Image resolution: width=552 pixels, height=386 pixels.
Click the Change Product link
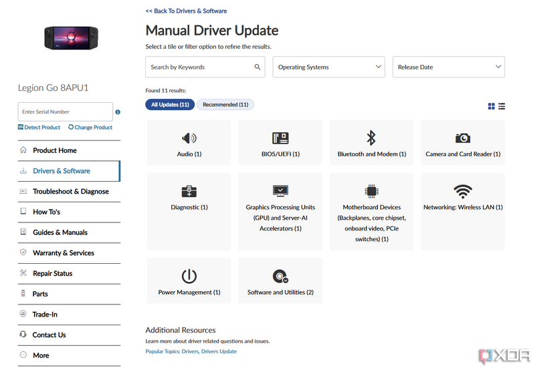[90, 128]
